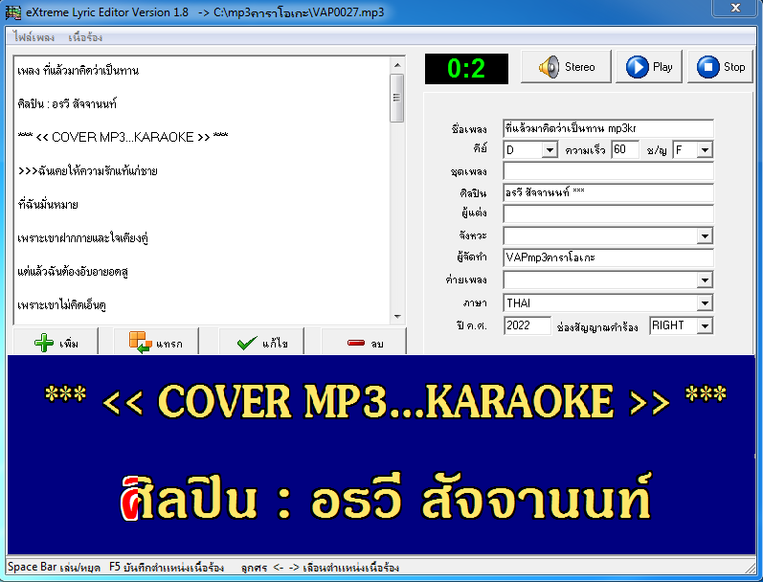Select lyric line 'ศิลปิน : อรวี สัจจานนท์' in list
The image size is (763, 582).
click(67, 103)
